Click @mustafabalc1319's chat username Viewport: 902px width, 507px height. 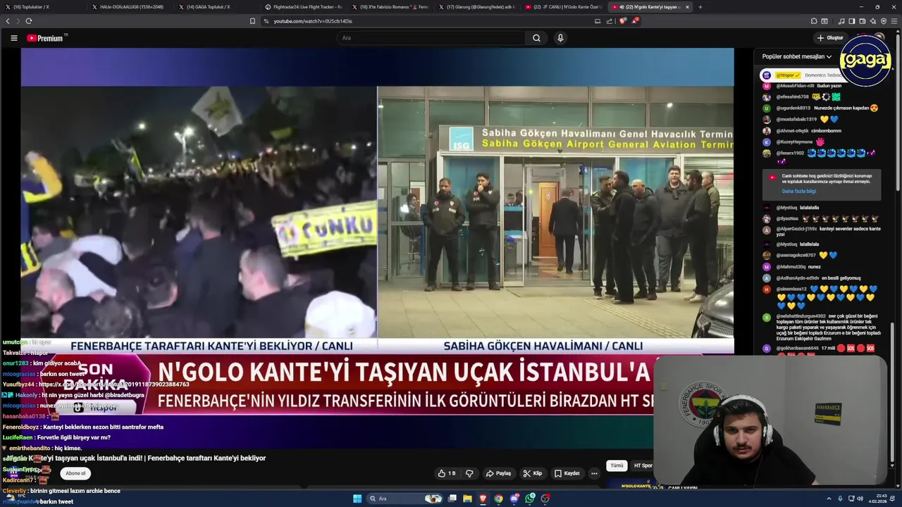[797, 119]
